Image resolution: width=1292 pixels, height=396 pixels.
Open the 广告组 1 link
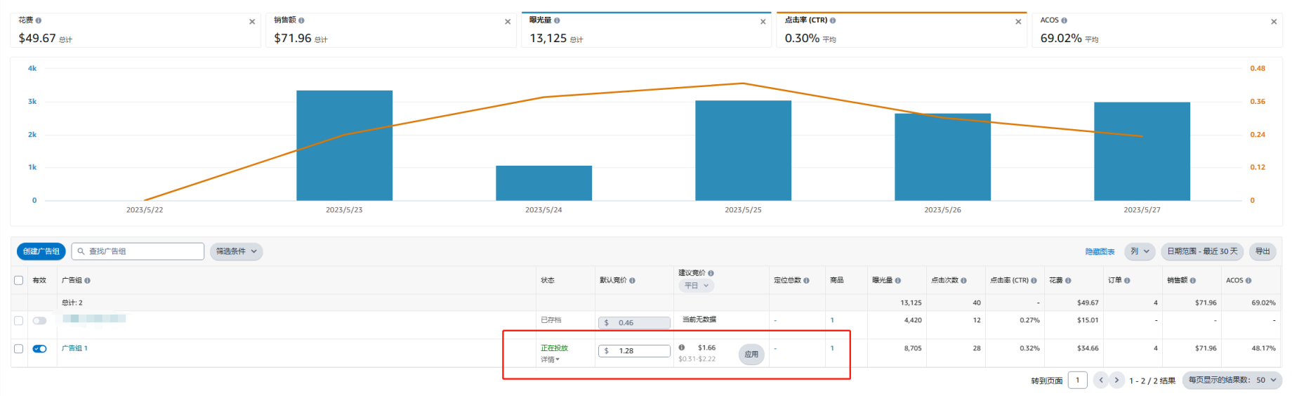(x=74, y=348)
